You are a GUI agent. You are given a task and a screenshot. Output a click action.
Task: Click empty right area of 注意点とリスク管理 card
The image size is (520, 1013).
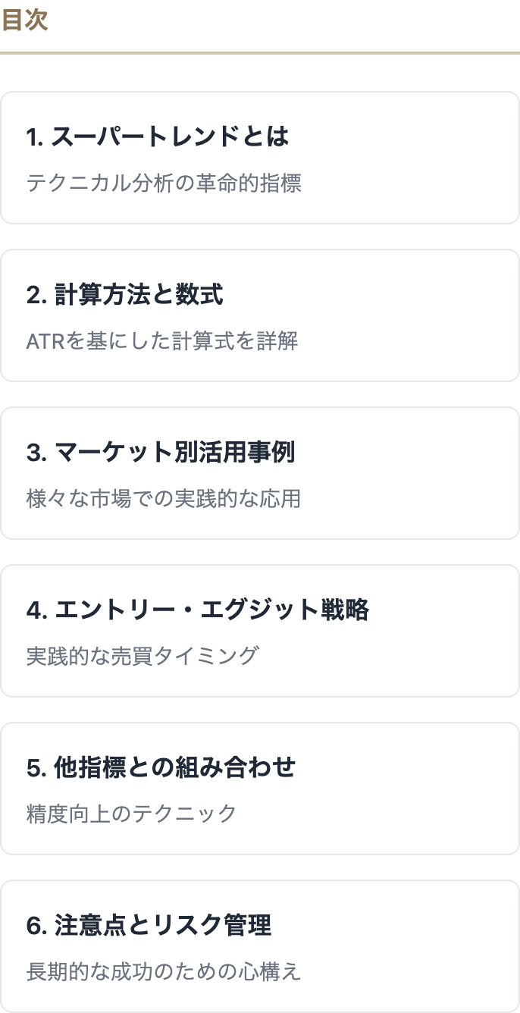pyautogui.click(x=424, y=947)
